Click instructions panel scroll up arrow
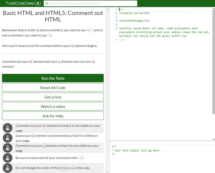Viewport: 215px width, 173px height. (107, 9)
